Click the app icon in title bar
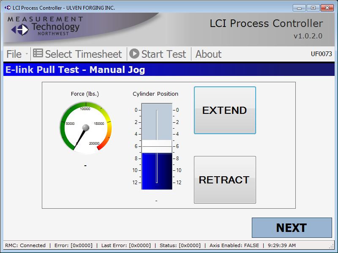 point(8,8)
